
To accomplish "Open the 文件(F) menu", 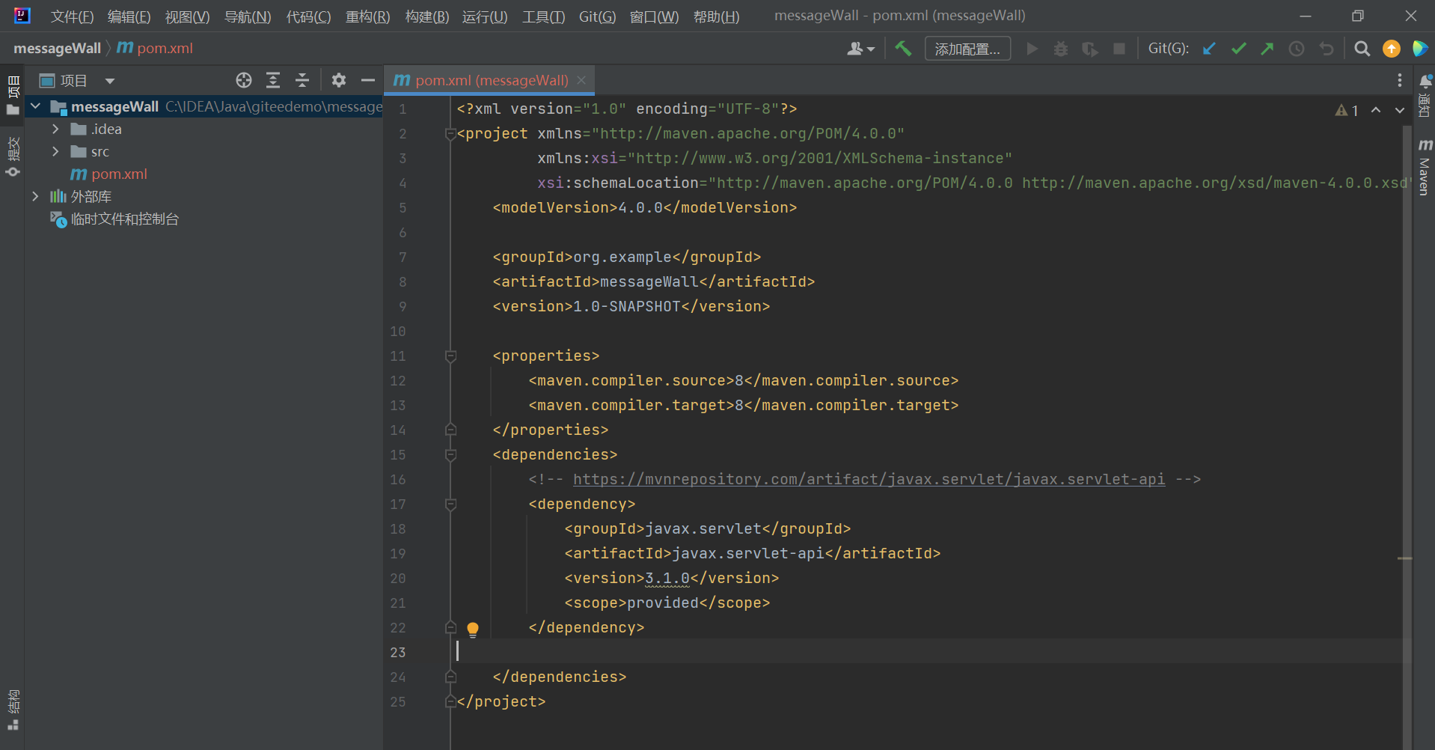I will [73, 16].
